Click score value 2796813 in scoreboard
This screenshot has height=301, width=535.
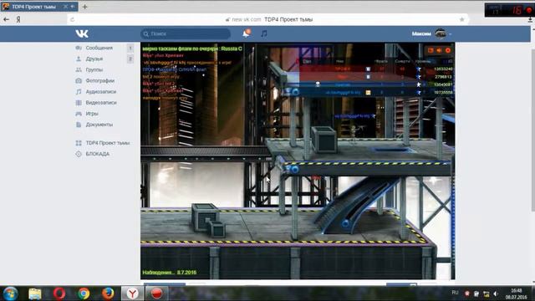pos(444,77)
